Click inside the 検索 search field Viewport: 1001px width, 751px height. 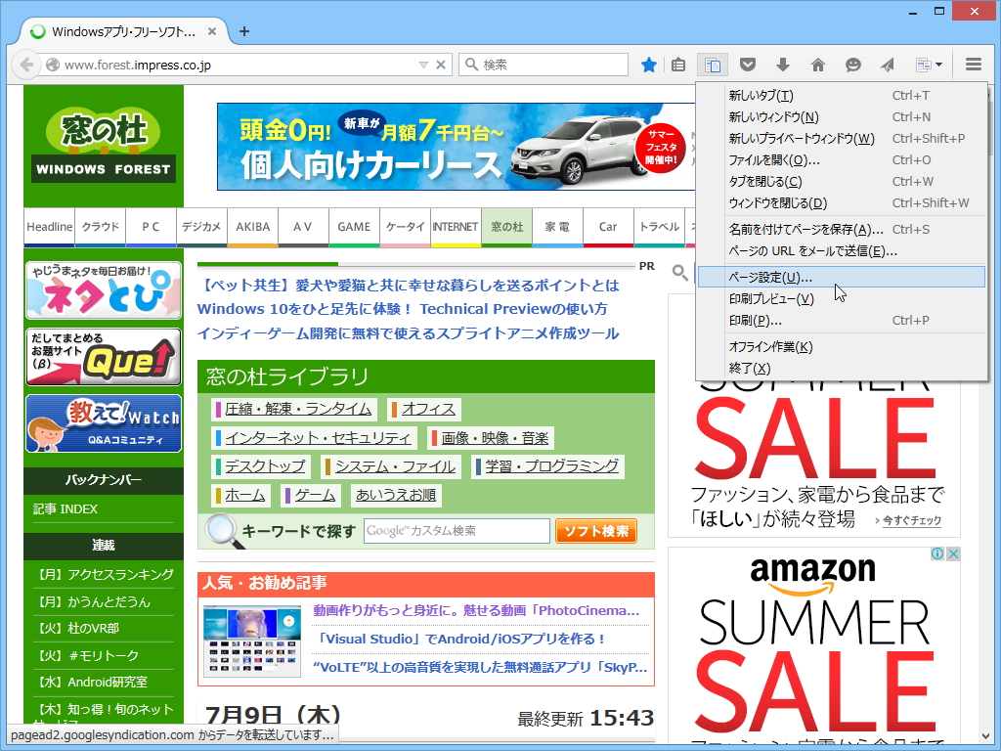(x=547, y=65)
